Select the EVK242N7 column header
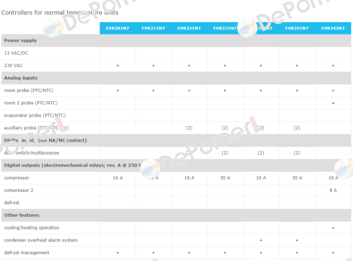This screenshot has width=353, height=261. point(333,28)
